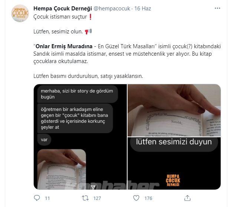This screenshot has width=234, height=207.
Task: Click the retweet count 127
Action: [97, 198]
